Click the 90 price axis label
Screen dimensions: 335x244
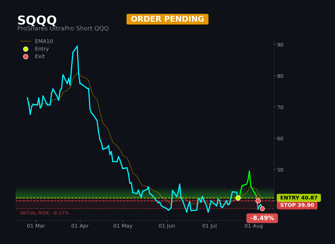(280, 45)
